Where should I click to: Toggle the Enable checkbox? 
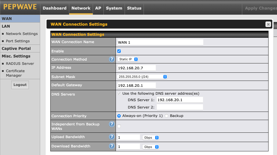click(x=119, y=51)
